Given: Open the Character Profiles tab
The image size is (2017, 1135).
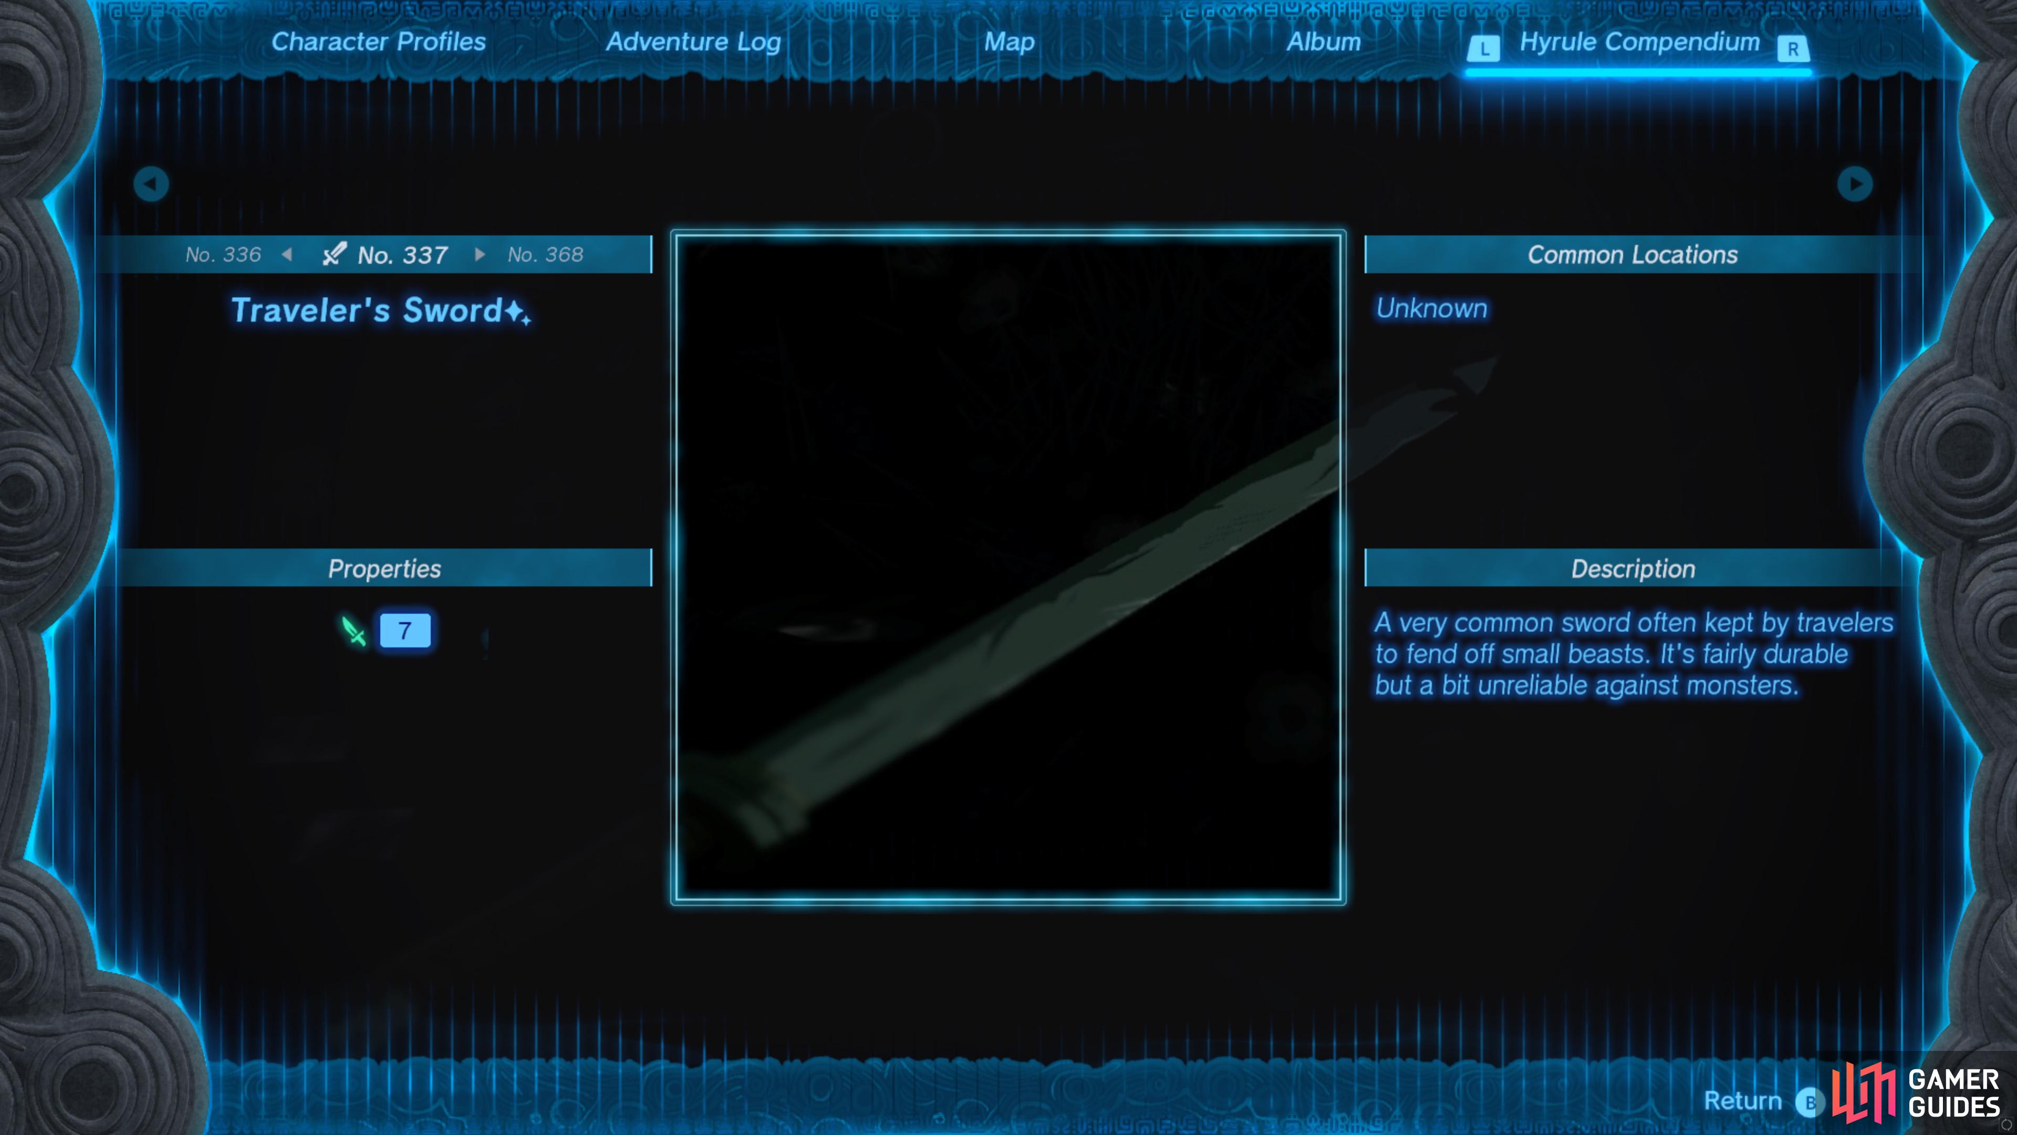Looking at the screenshot, I should tap(378, 42).
